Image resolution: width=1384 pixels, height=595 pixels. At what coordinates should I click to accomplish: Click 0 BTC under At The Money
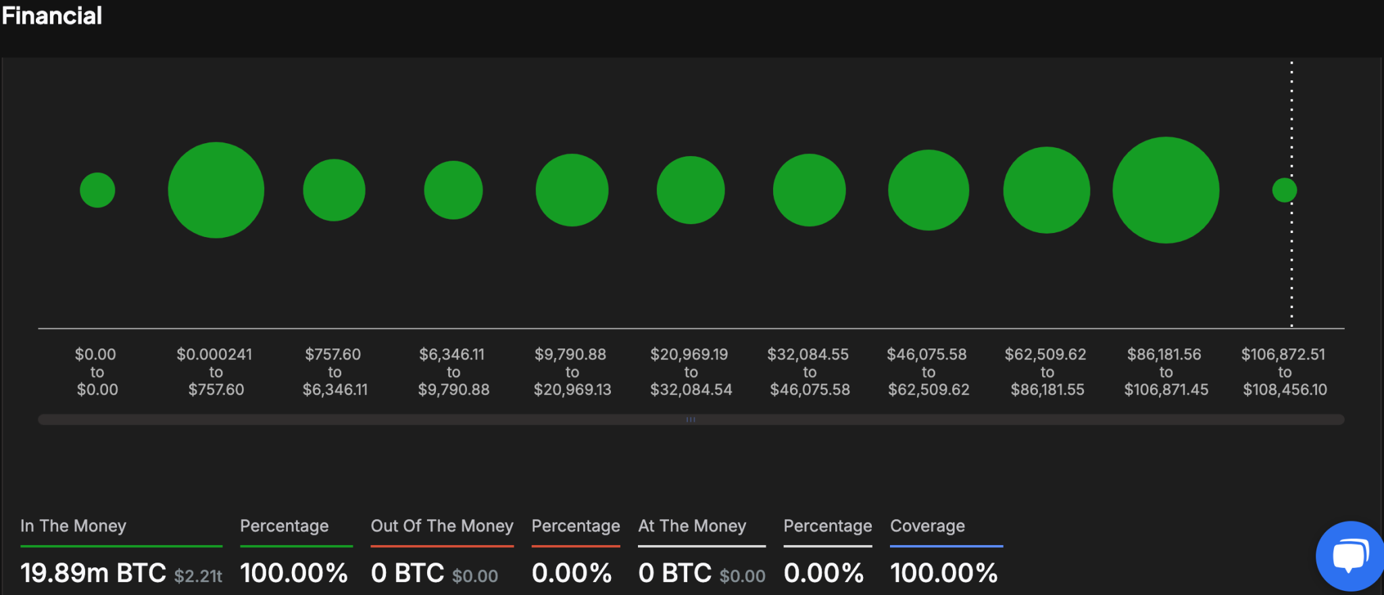click(675, 573)
